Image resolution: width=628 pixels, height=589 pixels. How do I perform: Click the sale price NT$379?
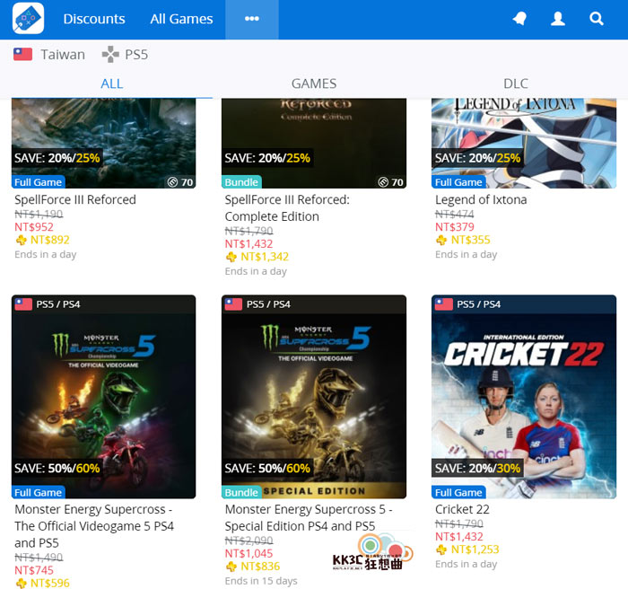click(455, 227)
